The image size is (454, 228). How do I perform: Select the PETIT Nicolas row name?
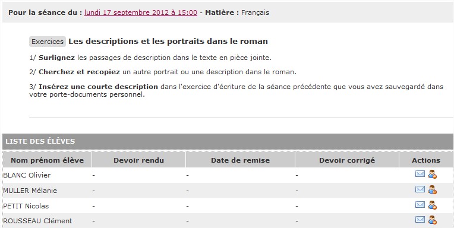point(26,206)
